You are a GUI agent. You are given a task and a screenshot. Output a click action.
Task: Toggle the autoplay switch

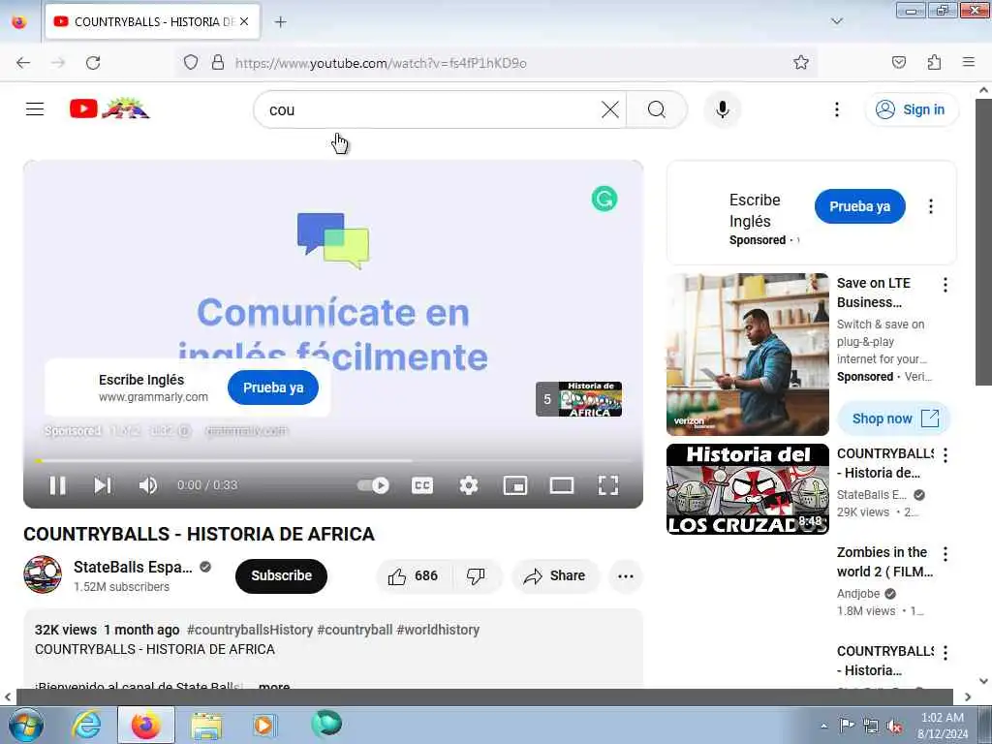pyautogui.click(x=373, y=485)
